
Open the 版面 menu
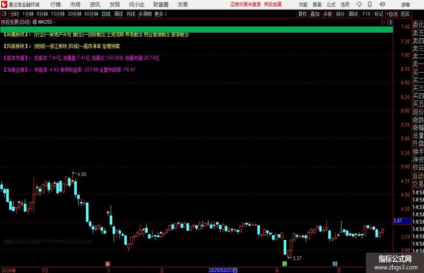317,4
